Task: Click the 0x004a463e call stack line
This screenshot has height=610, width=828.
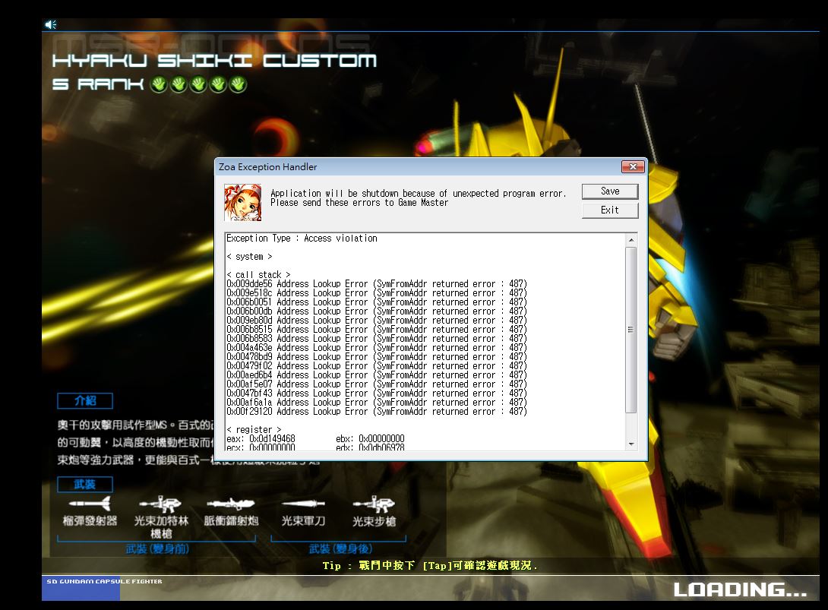Action: (377, 347)
